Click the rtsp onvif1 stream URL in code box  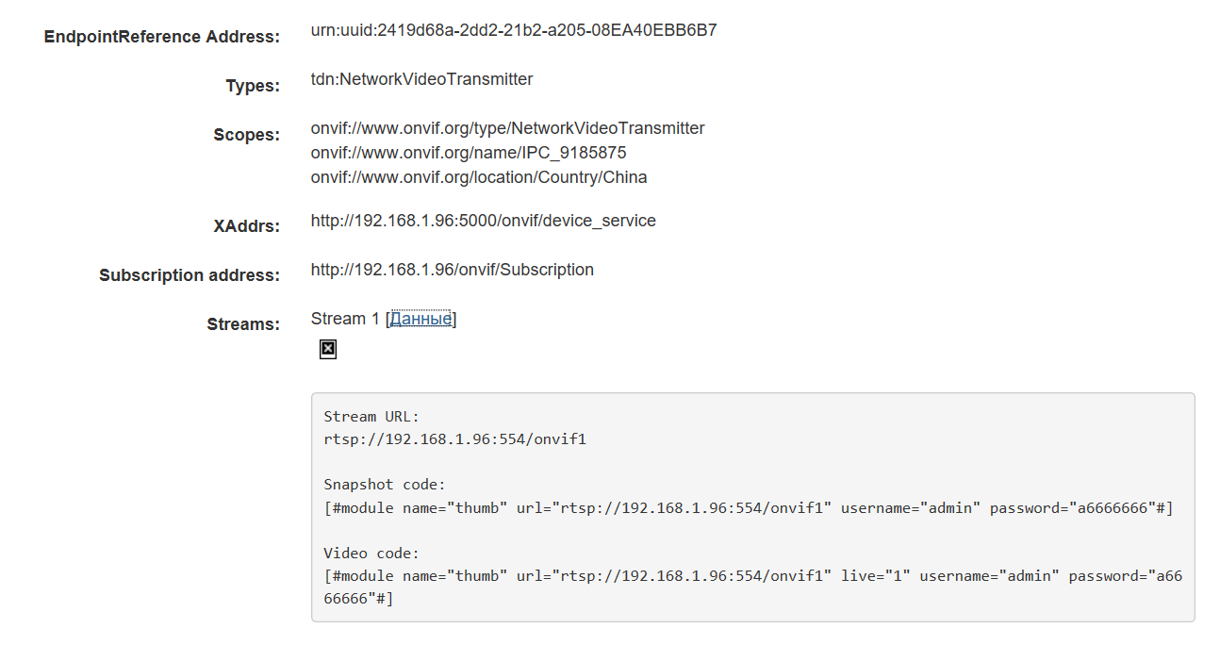[454, 439]
